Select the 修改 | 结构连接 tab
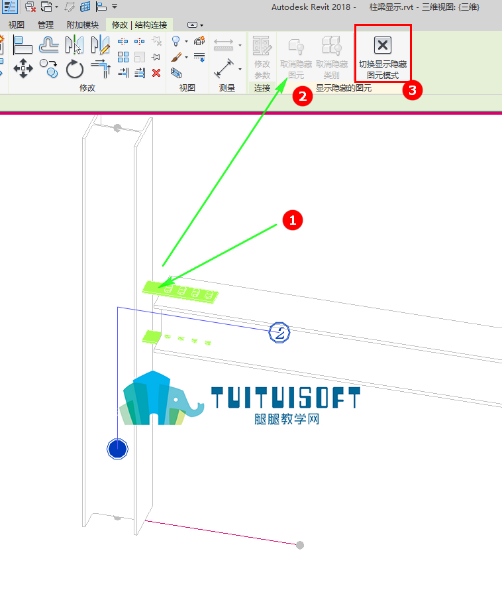 [139, 25]
